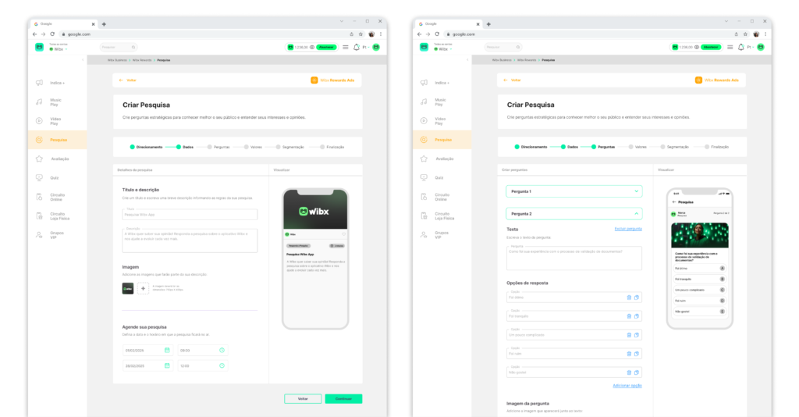This screenshot has width=799, height=417.
Task: Open tab search chevron in left browser window
Action: pos(342,21)
